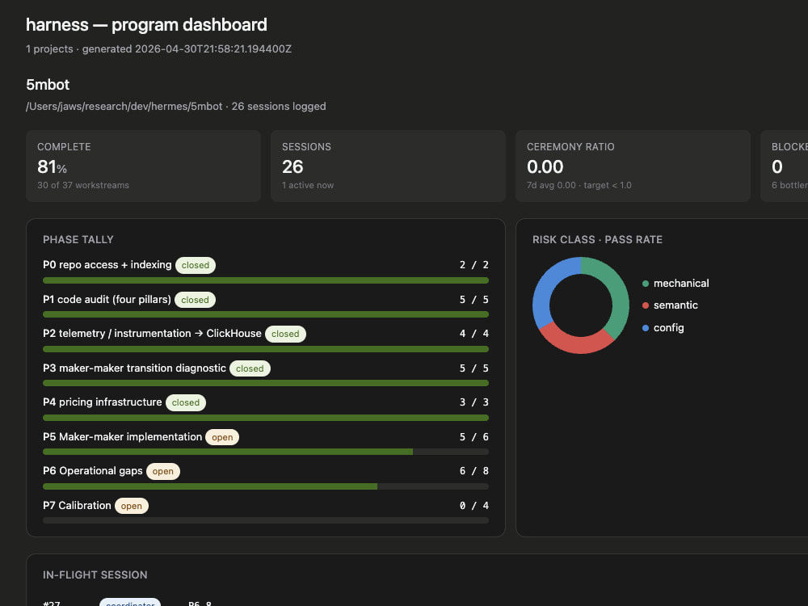
Task: Select the P1 code audit (four pillars) row
Action: [x=265, y=305]
